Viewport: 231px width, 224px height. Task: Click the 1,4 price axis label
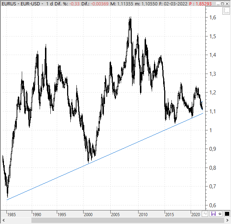tap(213, 55)
